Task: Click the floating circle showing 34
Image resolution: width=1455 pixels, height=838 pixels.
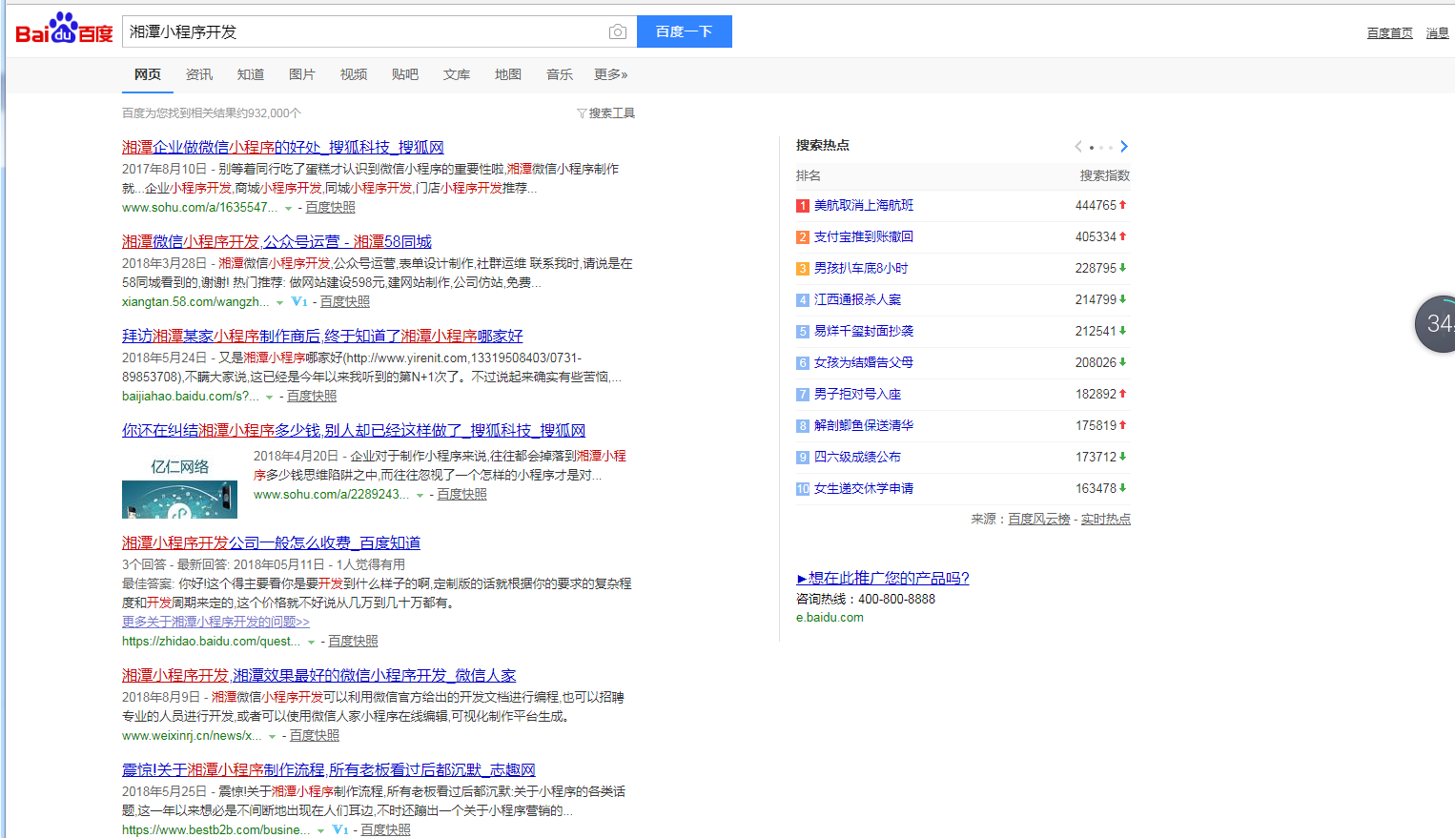Action: point(1437,324)
